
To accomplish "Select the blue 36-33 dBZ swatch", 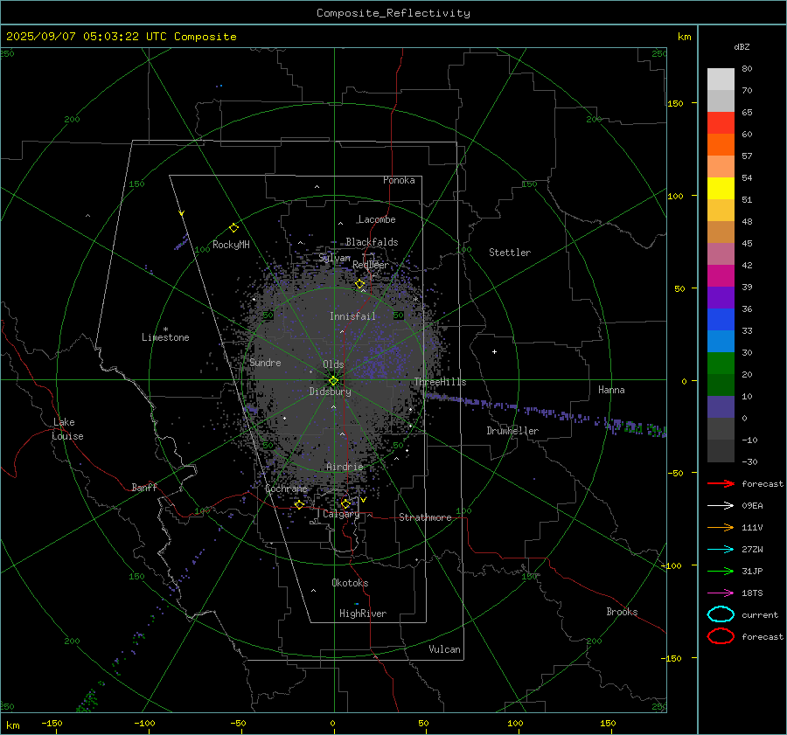I will click(x=721, y=320).
